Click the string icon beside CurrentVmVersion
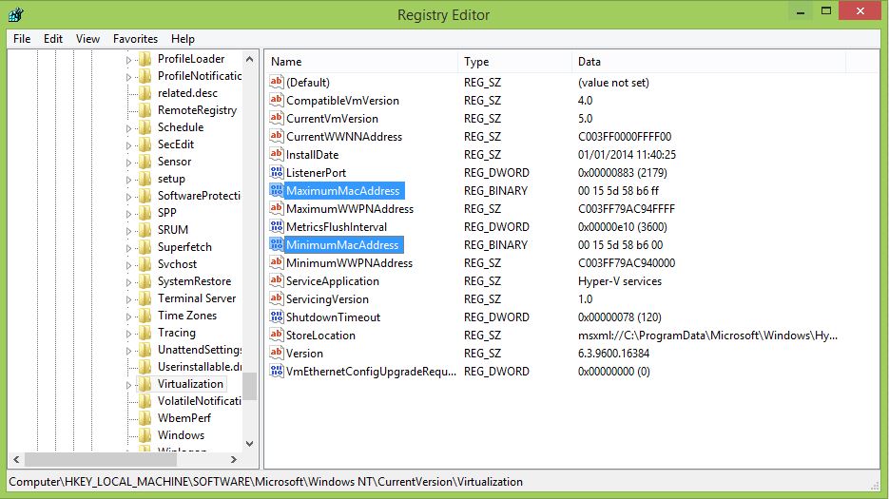The width and height of the screenshot is (889, 499). click(x=276, y=118)
